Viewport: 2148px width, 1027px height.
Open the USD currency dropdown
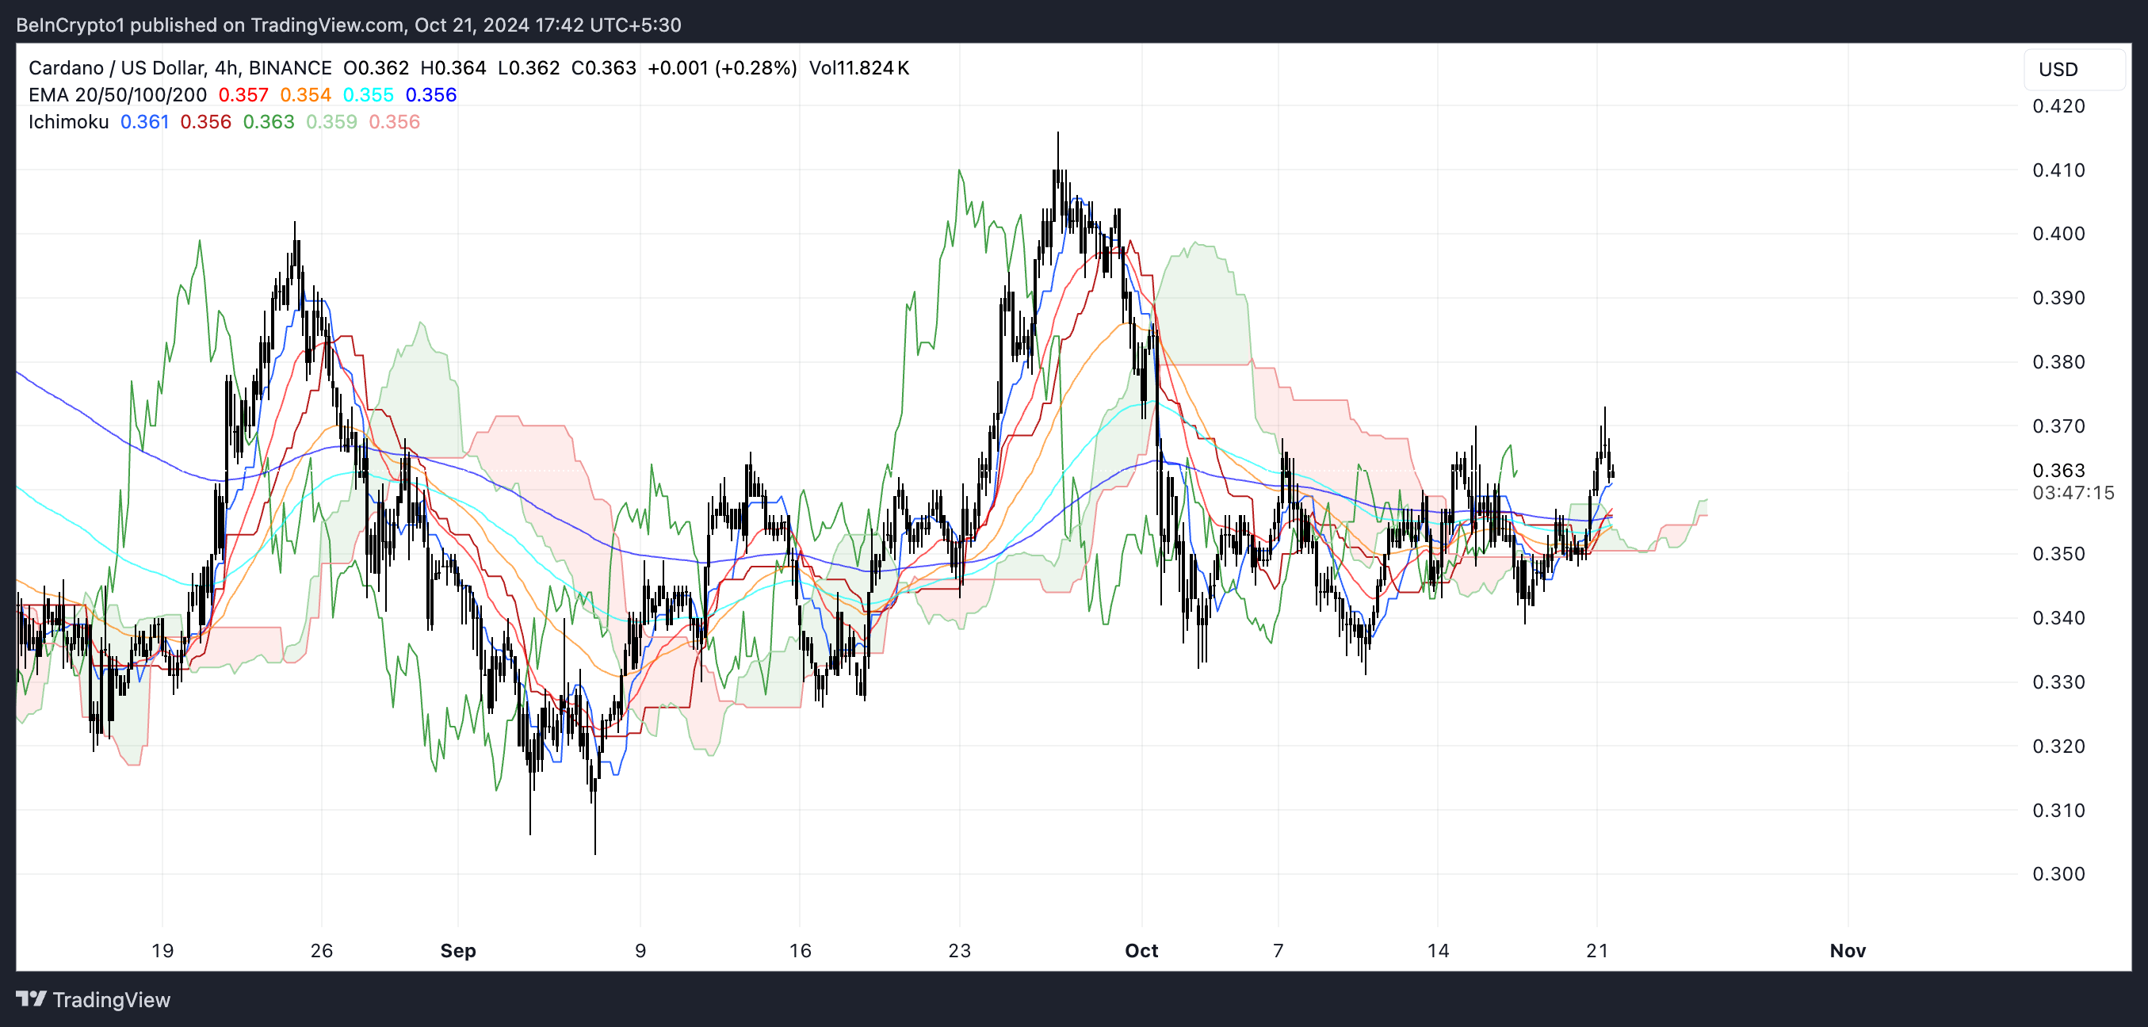2073,69
